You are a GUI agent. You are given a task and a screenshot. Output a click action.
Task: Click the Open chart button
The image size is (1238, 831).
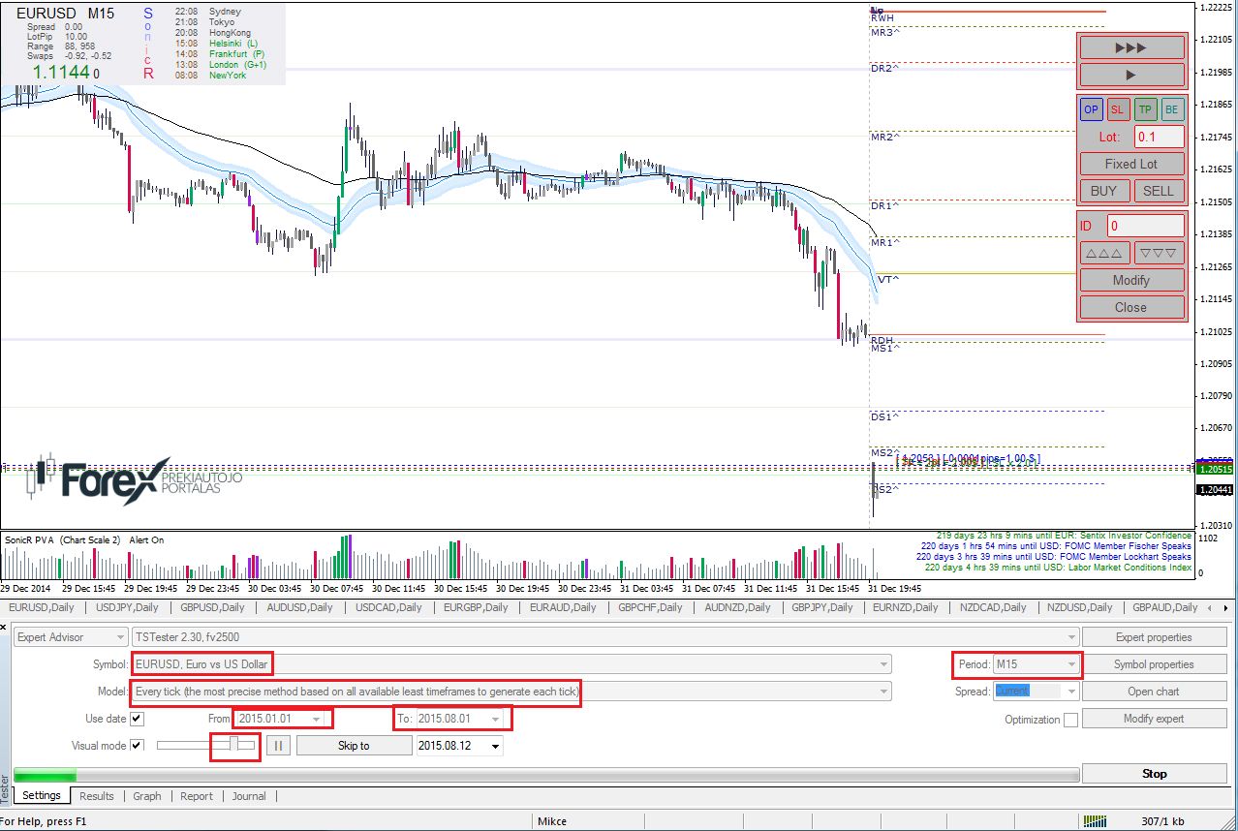[x=1153, y=692]
